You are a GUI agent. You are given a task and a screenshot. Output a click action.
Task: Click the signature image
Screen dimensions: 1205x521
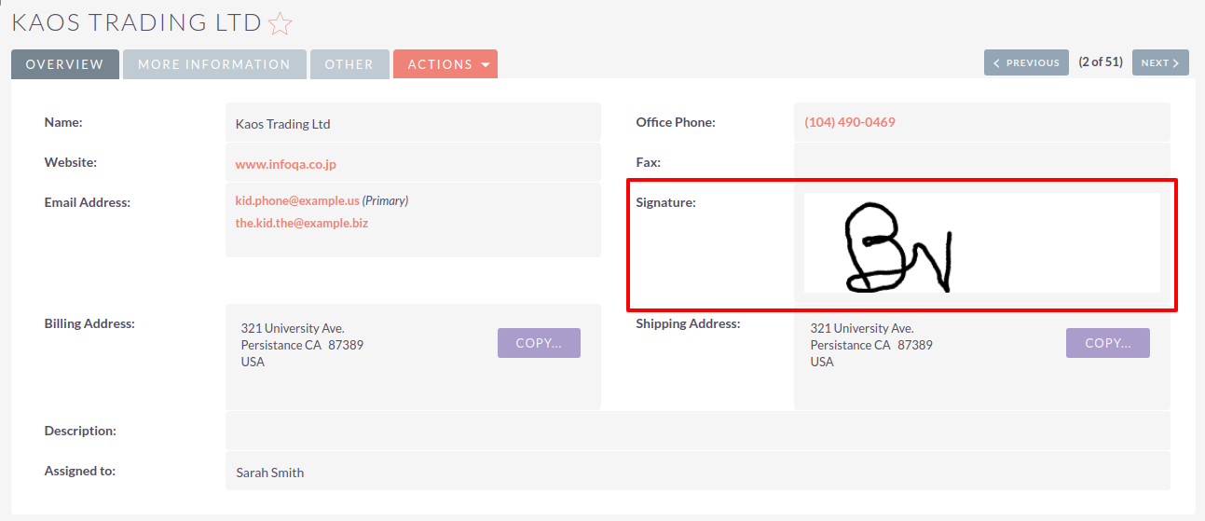coord(982,243)
